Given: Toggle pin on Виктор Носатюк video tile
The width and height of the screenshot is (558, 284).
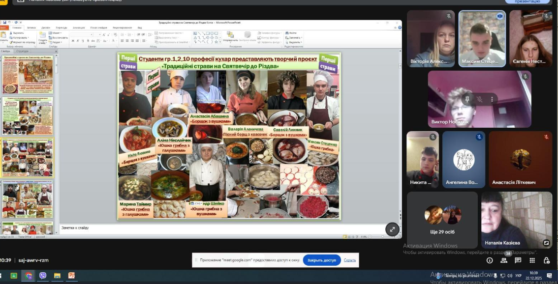Looking at the screenshot, I should (466, 99).
